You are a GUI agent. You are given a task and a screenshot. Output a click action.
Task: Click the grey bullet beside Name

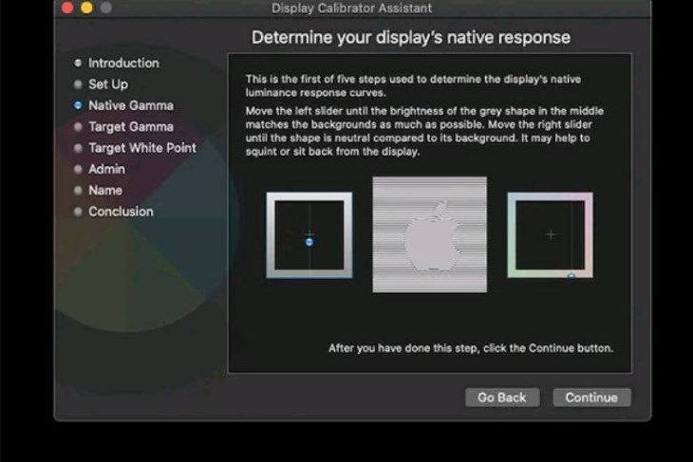[x=78, y=191]
